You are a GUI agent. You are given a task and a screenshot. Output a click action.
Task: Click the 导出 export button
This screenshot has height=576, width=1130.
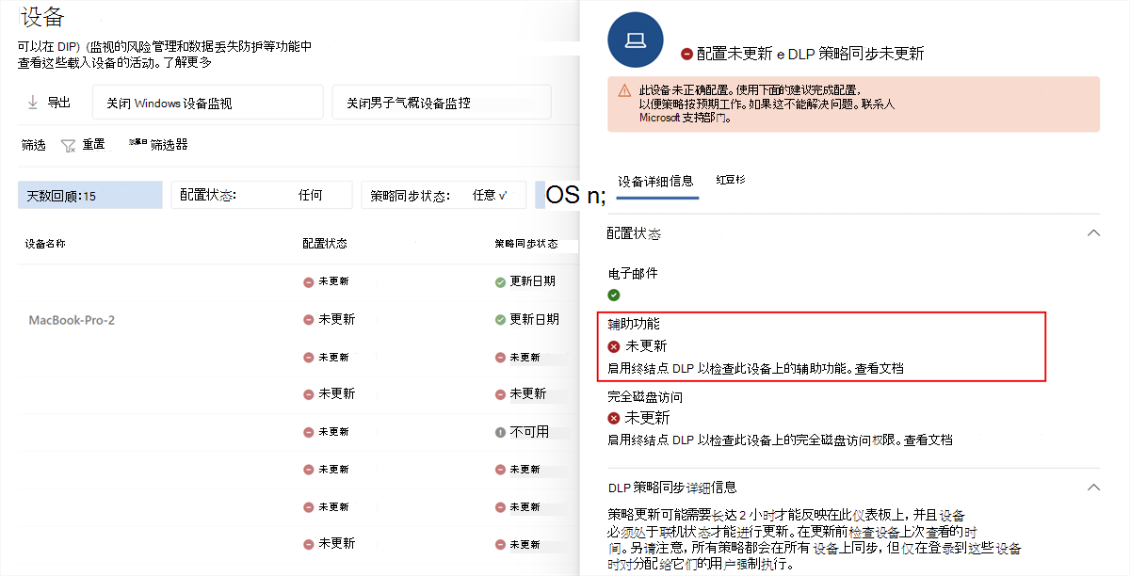tap(49, 102)
